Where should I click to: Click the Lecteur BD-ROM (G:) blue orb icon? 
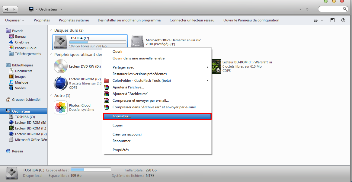[x=61, y=83]
